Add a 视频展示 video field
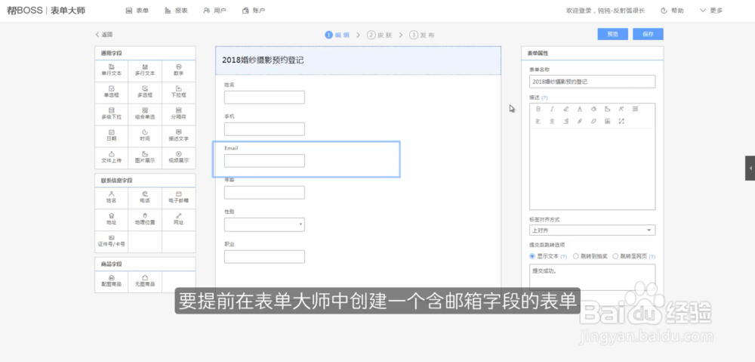The image size is (755, 362). pos(179,158)
